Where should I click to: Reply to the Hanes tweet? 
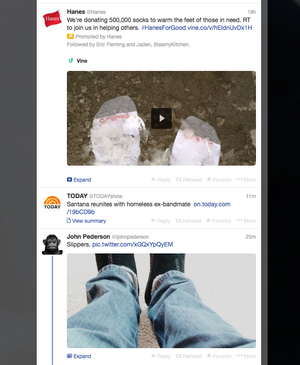tap(161, 180)
